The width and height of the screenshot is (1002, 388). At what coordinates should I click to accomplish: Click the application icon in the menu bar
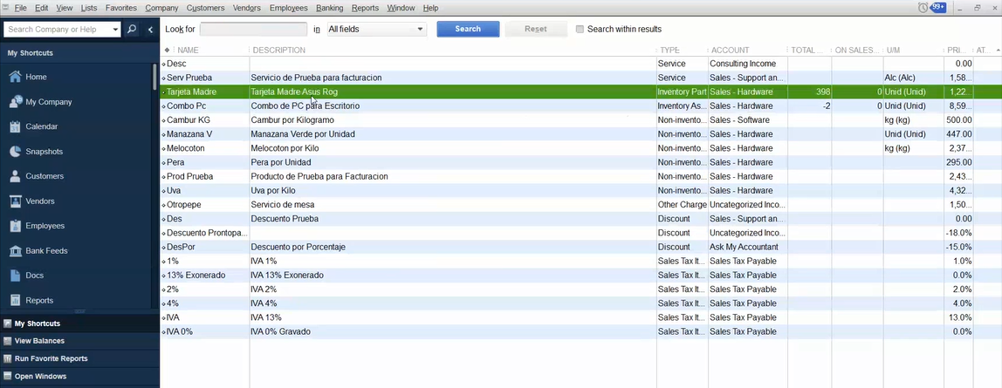point(6,8)
